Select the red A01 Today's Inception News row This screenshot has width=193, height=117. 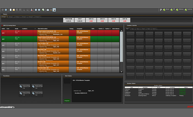pos(55,33)
